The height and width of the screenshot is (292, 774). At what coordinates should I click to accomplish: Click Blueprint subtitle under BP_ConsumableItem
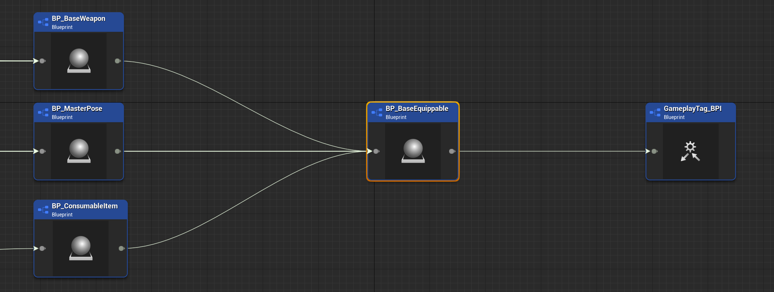coord(62,215)
